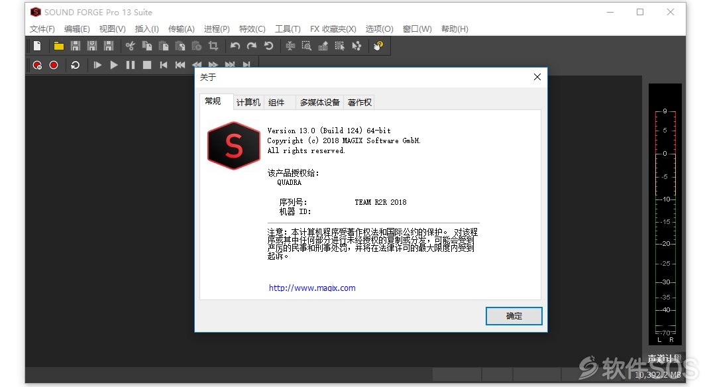Undo the last action with the curved arrow
709x387 pixels.
235,46
